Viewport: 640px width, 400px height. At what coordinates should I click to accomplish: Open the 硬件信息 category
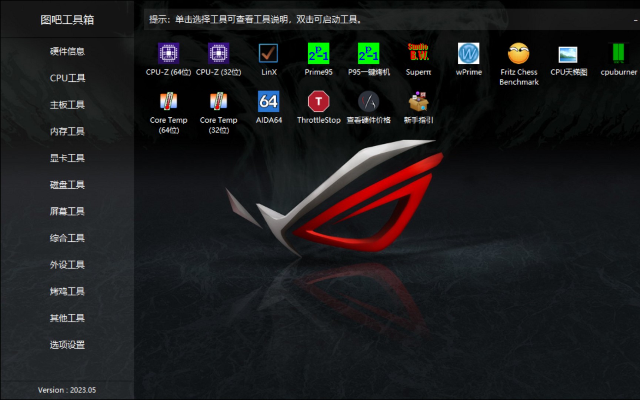(67, 51)
